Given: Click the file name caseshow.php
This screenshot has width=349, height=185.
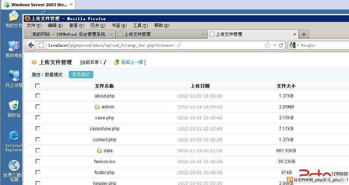Looking at the screenshot, I should click(104, 129).
